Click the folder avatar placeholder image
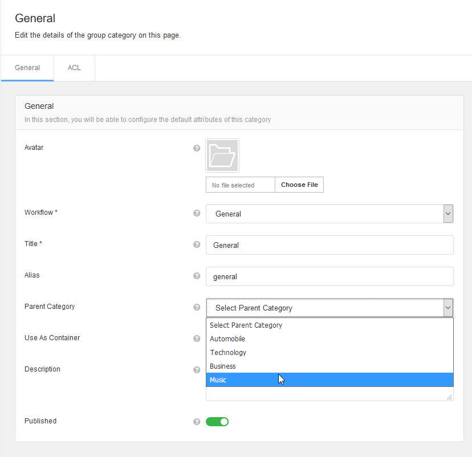 [222, 156]
